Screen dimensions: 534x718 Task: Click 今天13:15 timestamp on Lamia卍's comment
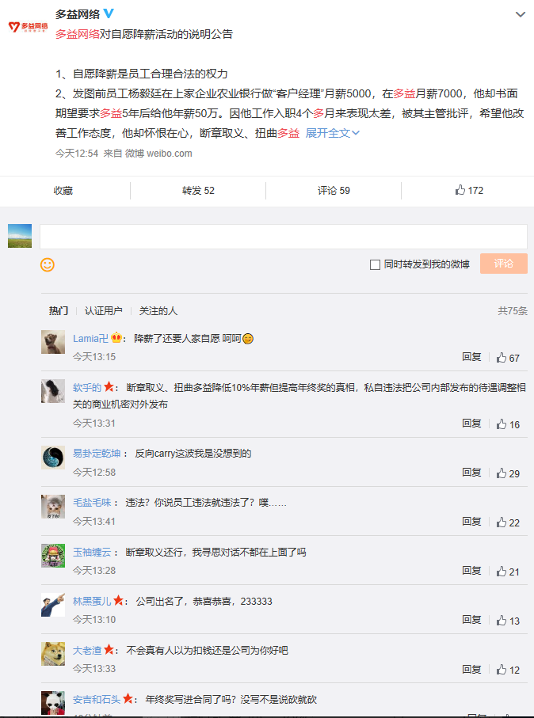pos(94,357)
